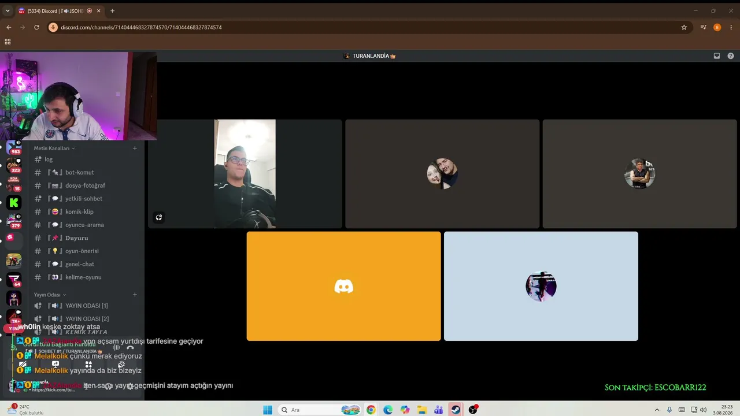
Task: Select the Discord browser tab
Action: 55,11
